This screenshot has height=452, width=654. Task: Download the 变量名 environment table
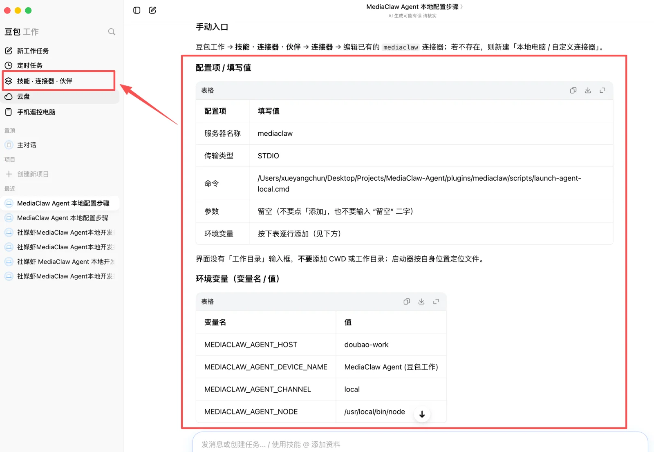421,302
